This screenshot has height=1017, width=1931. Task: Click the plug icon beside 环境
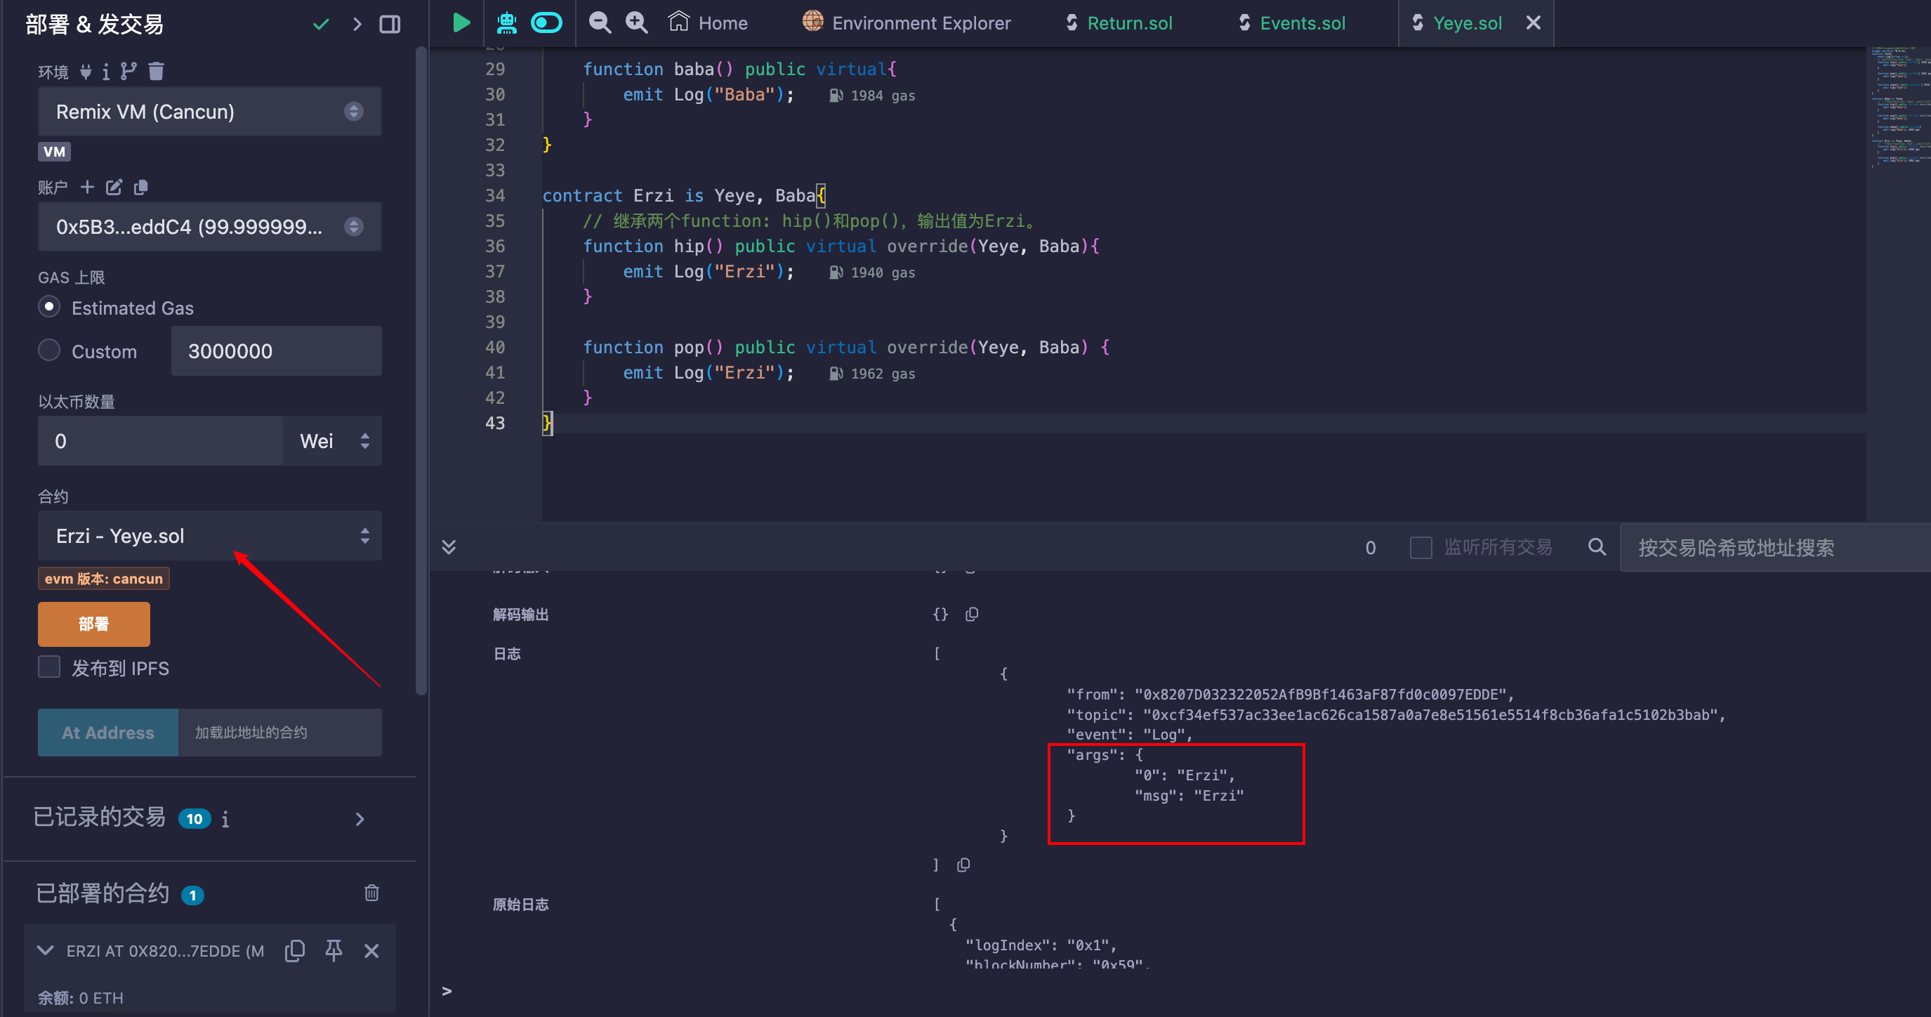pyautogui.click(x=86, y=72)
